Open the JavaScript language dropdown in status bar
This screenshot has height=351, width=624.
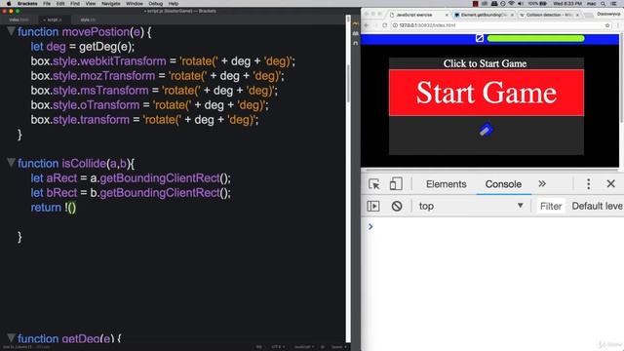[x=303, y=347]
